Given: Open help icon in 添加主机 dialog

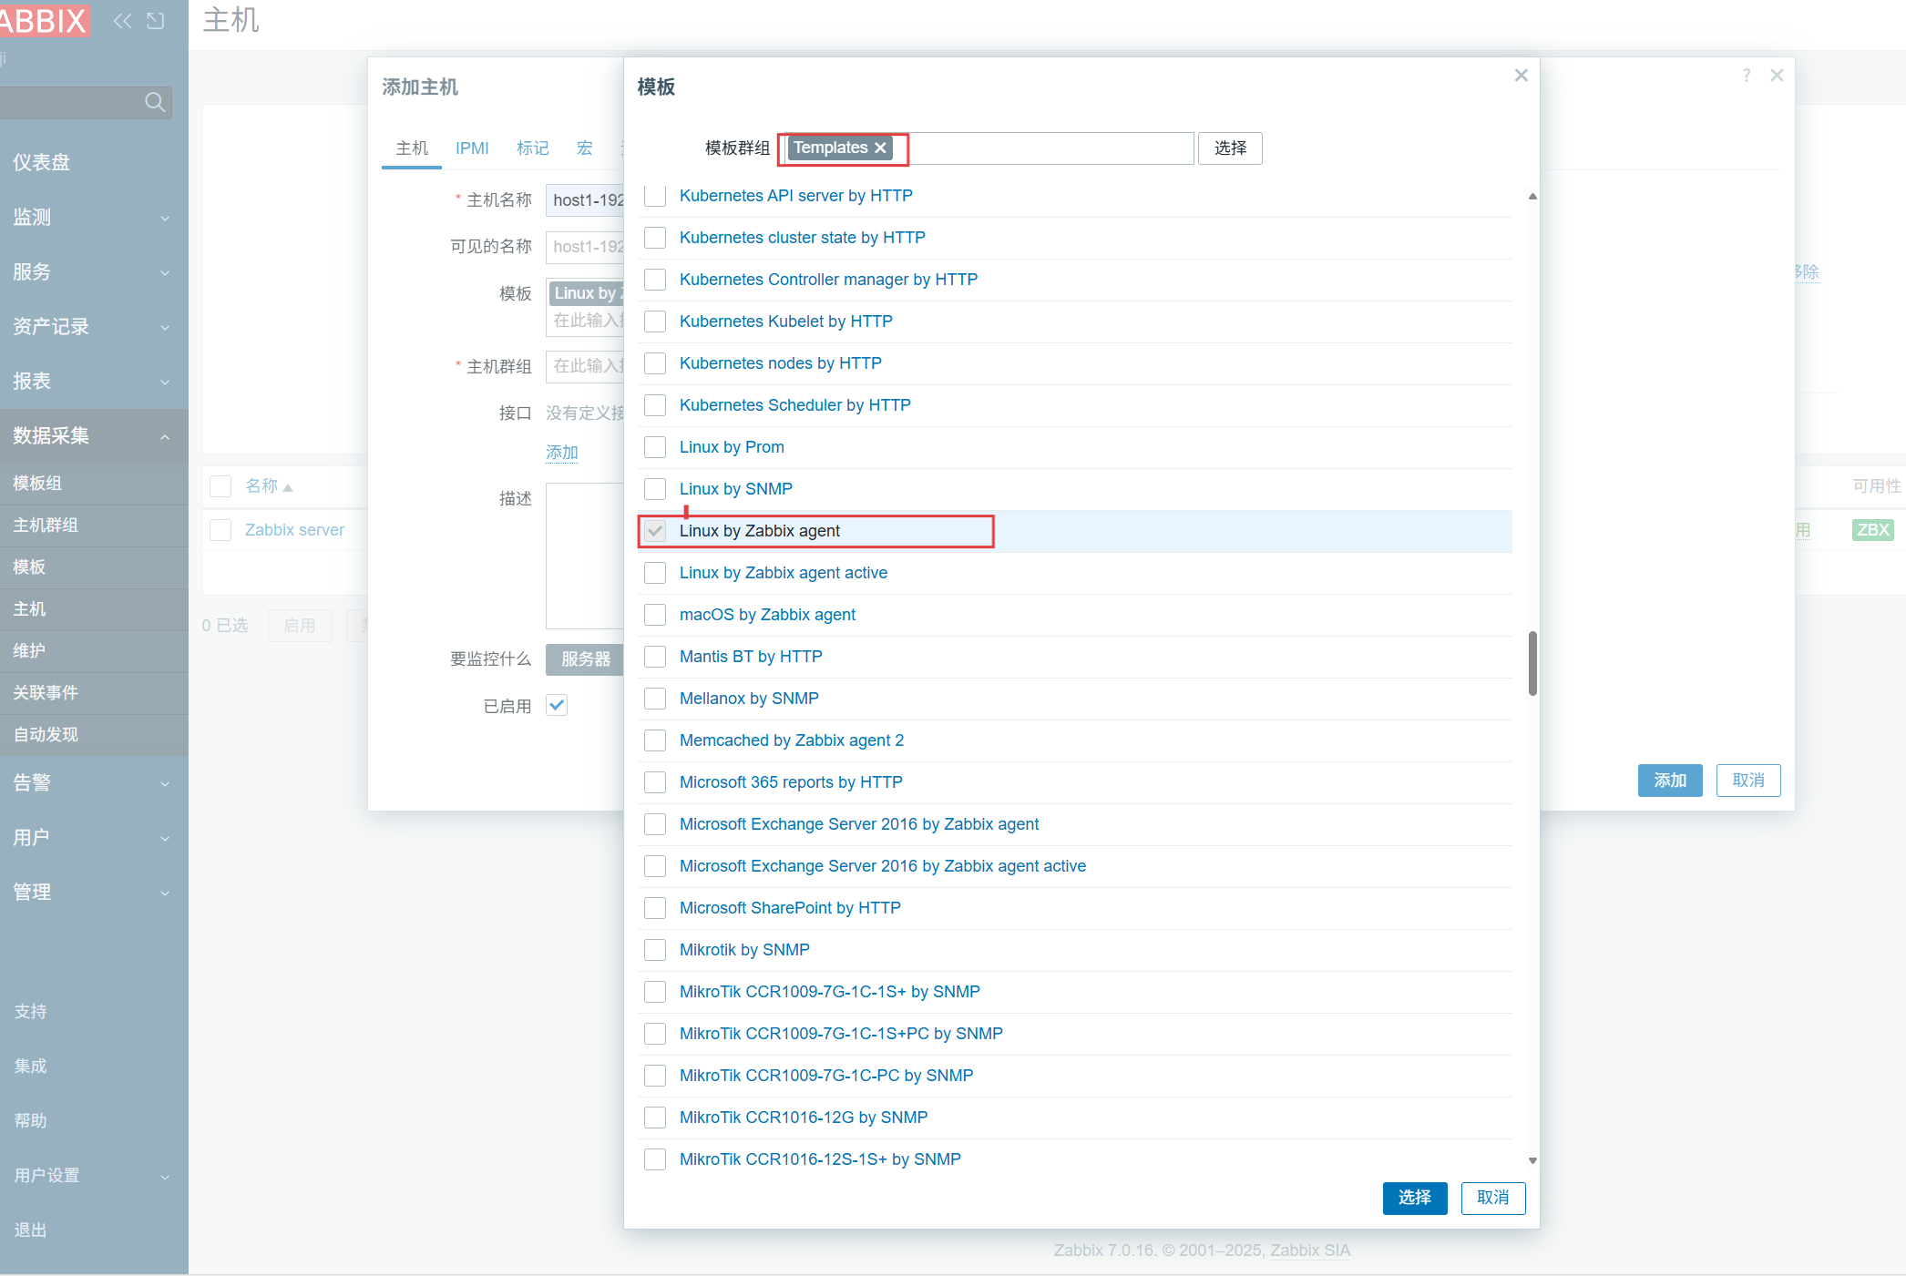Looking at the screenshot, I should click(1747, 75).
